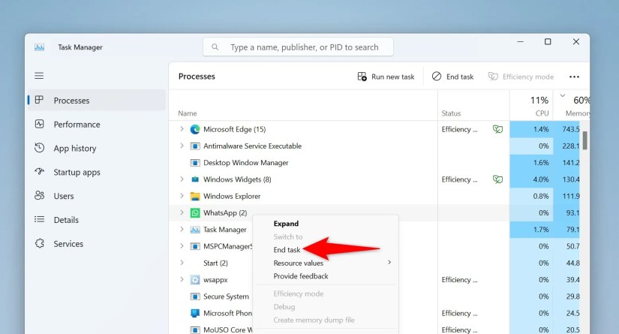Click the MoUSO Core Worker icon
Screen dimensions: 619x334
pyautogui.click(x=195, y=329)
